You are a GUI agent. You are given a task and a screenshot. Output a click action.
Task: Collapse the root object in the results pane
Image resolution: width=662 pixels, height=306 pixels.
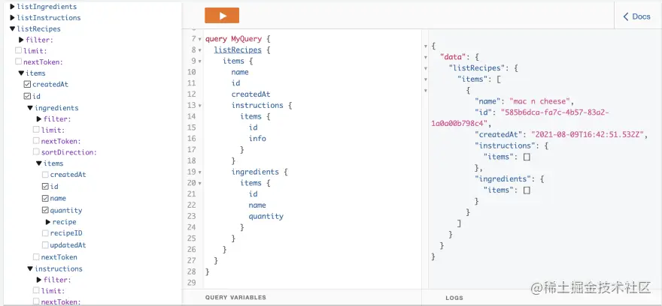pyautogui.click(x=426, y=46)
